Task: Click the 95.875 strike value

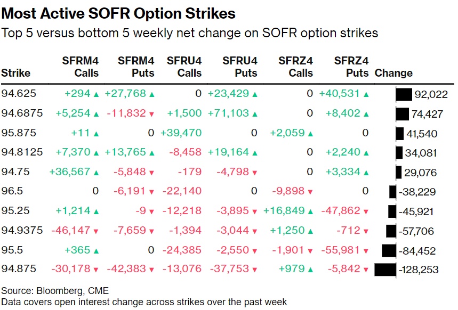Action: click(x=19, y=133)
